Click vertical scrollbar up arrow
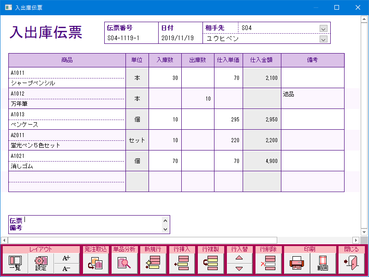 [364, 19]
